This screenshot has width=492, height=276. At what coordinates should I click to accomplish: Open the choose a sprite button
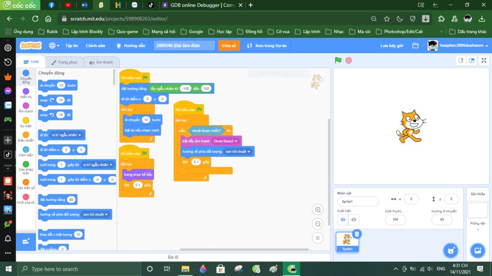(450, 250)
